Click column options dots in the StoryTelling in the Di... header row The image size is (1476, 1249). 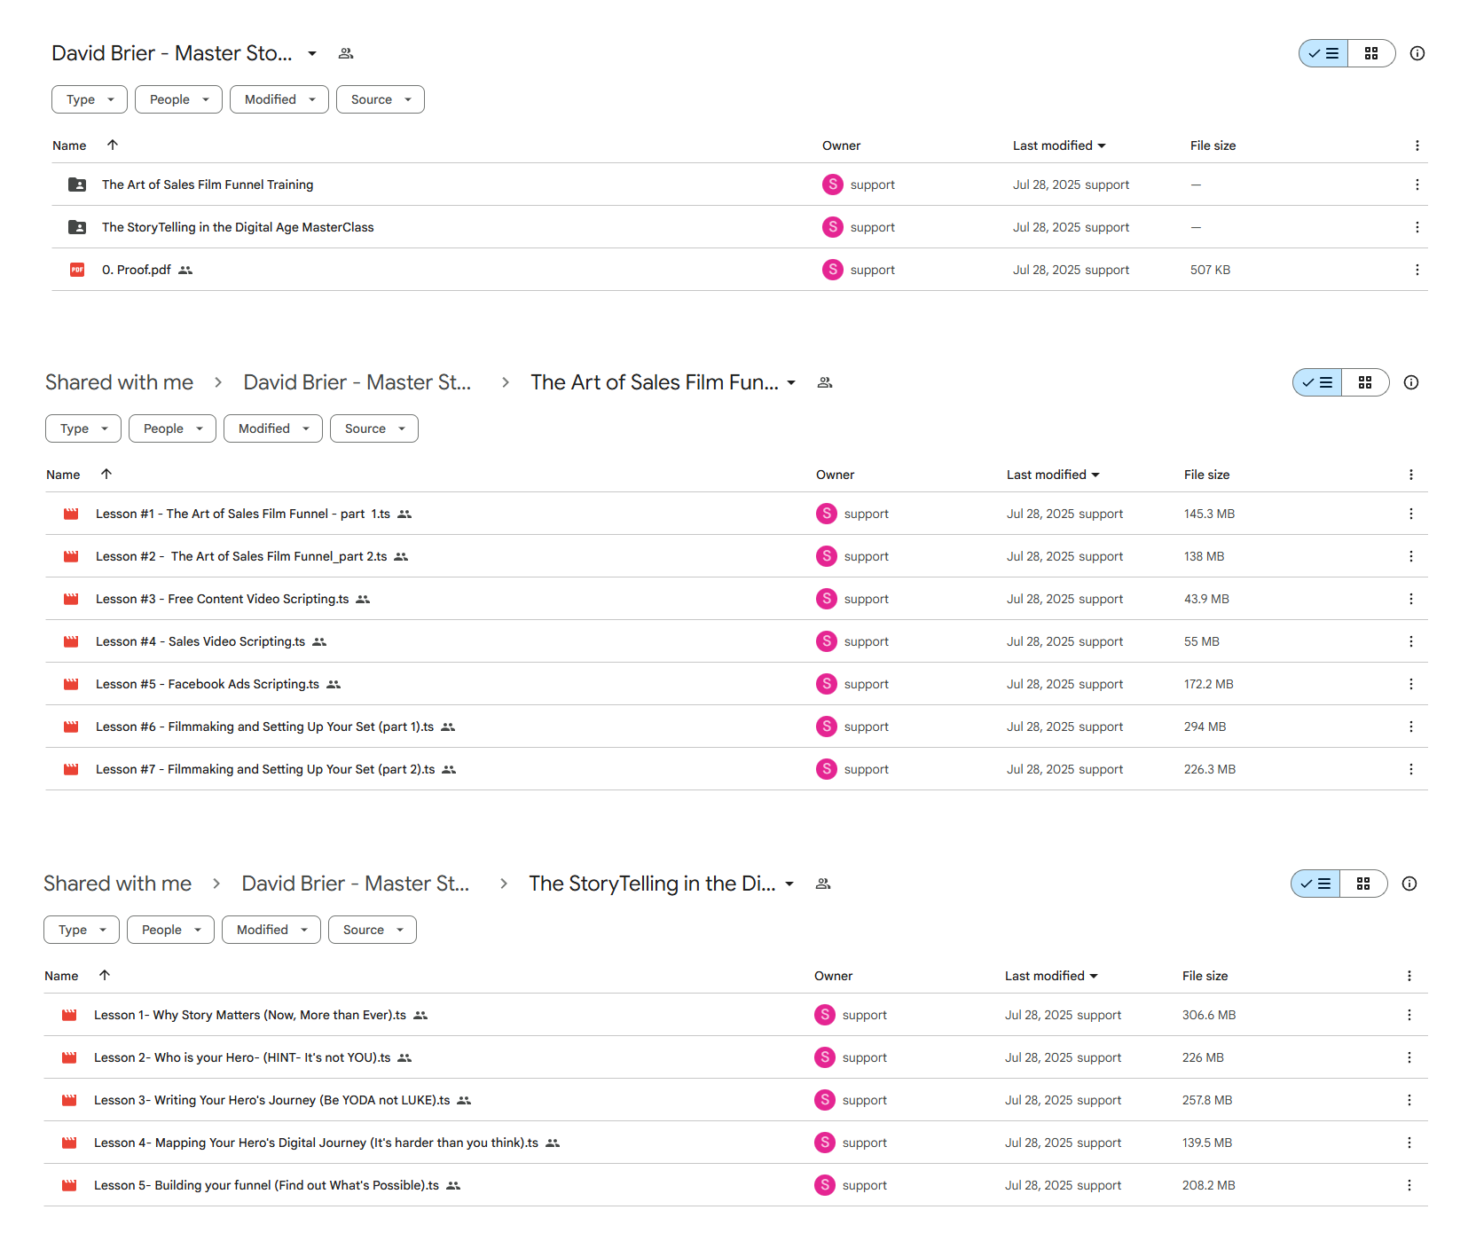point(1409,976)
